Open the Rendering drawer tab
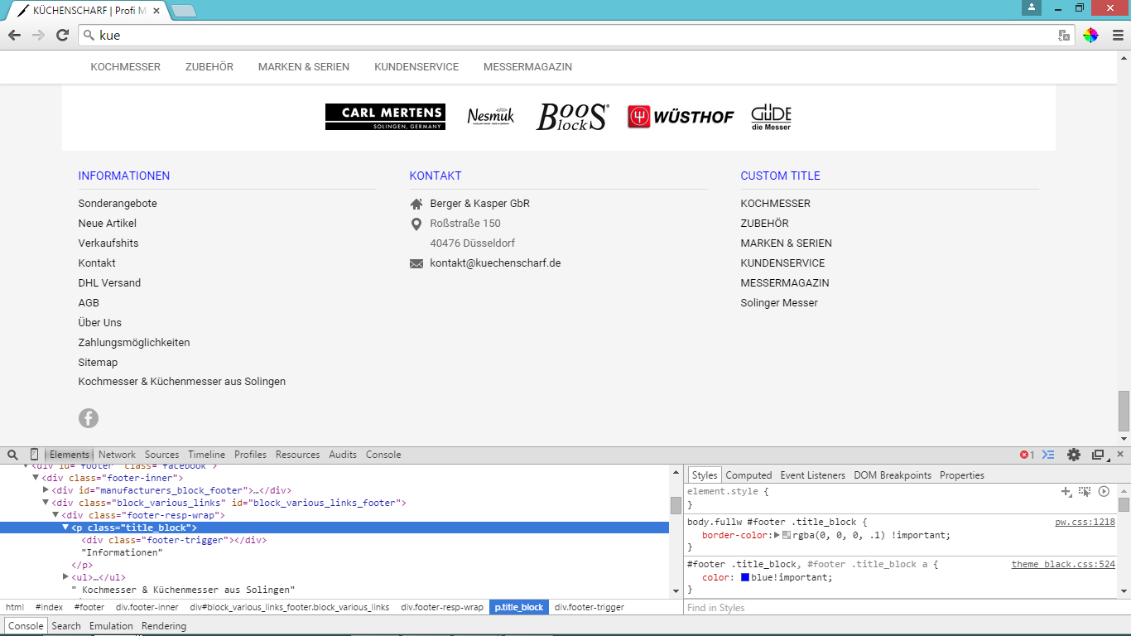This screenshot has width=1131, height=636. tap(164, 626)
